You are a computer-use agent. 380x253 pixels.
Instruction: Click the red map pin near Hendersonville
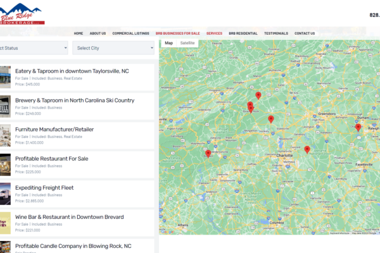pyautogui.click(x=208, y=153)
